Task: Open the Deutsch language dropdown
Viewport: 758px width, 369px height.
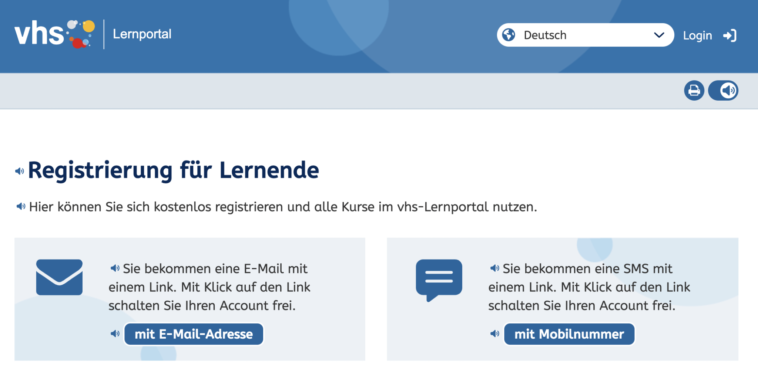Action: [585, 35]
